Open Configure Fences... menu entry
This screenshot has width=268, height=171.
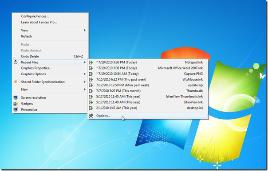coord(50,16)
